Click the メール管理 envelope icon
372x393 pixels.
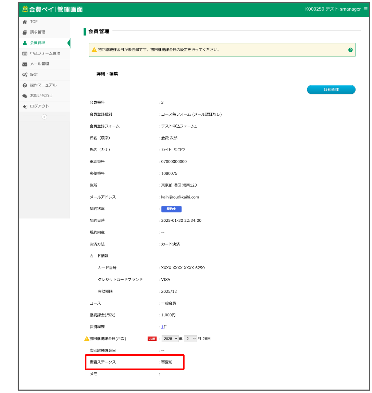[x=25, y=64]
